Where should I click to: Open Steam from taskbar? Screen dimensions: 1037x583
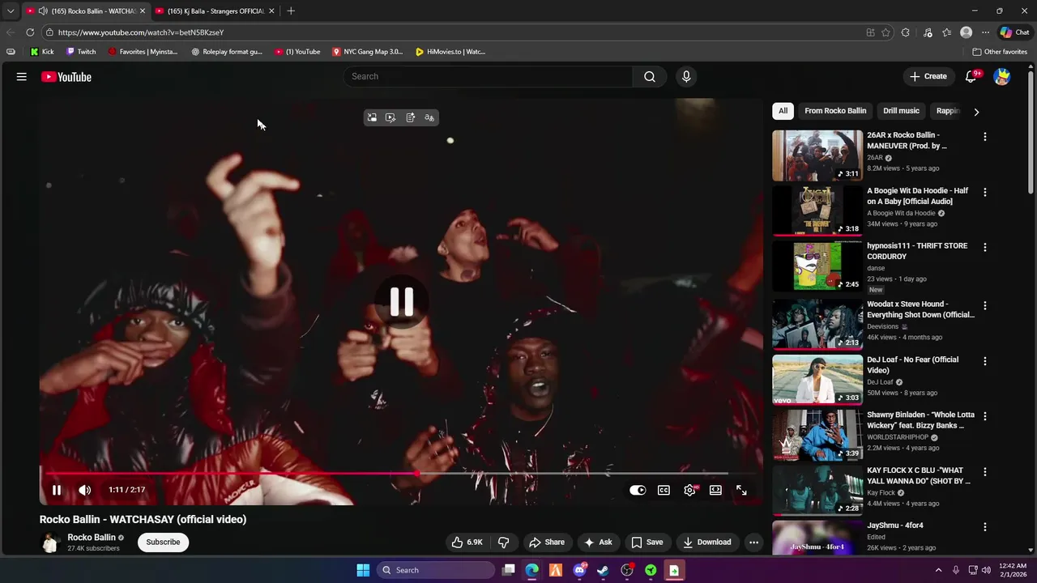tap(603, 570)
